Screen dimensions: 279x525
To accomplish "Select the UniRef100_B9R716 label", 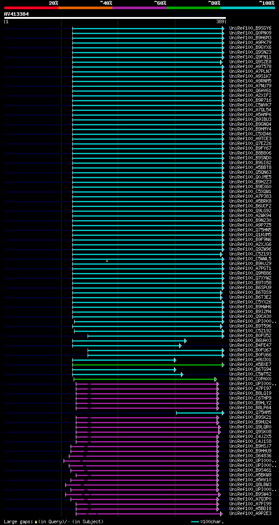I will pyautogui.click(x=250, y=100).
